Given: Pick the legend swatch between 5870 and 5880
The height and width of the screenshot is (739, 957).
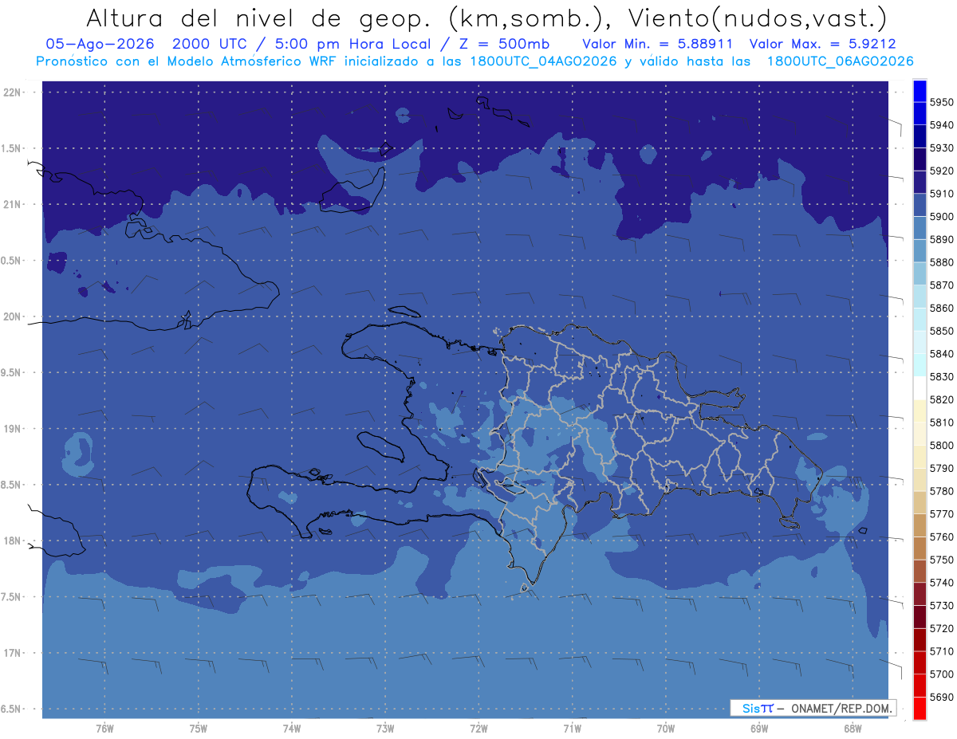Looking at the screenshot, I should point(919,273).
